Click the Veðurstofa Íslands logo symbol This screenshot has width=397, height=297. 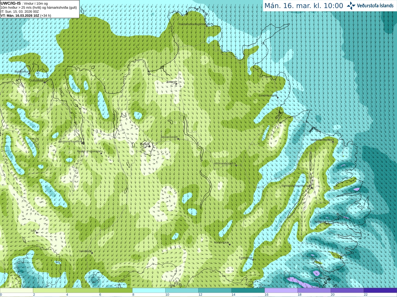(x=351, y=6)
